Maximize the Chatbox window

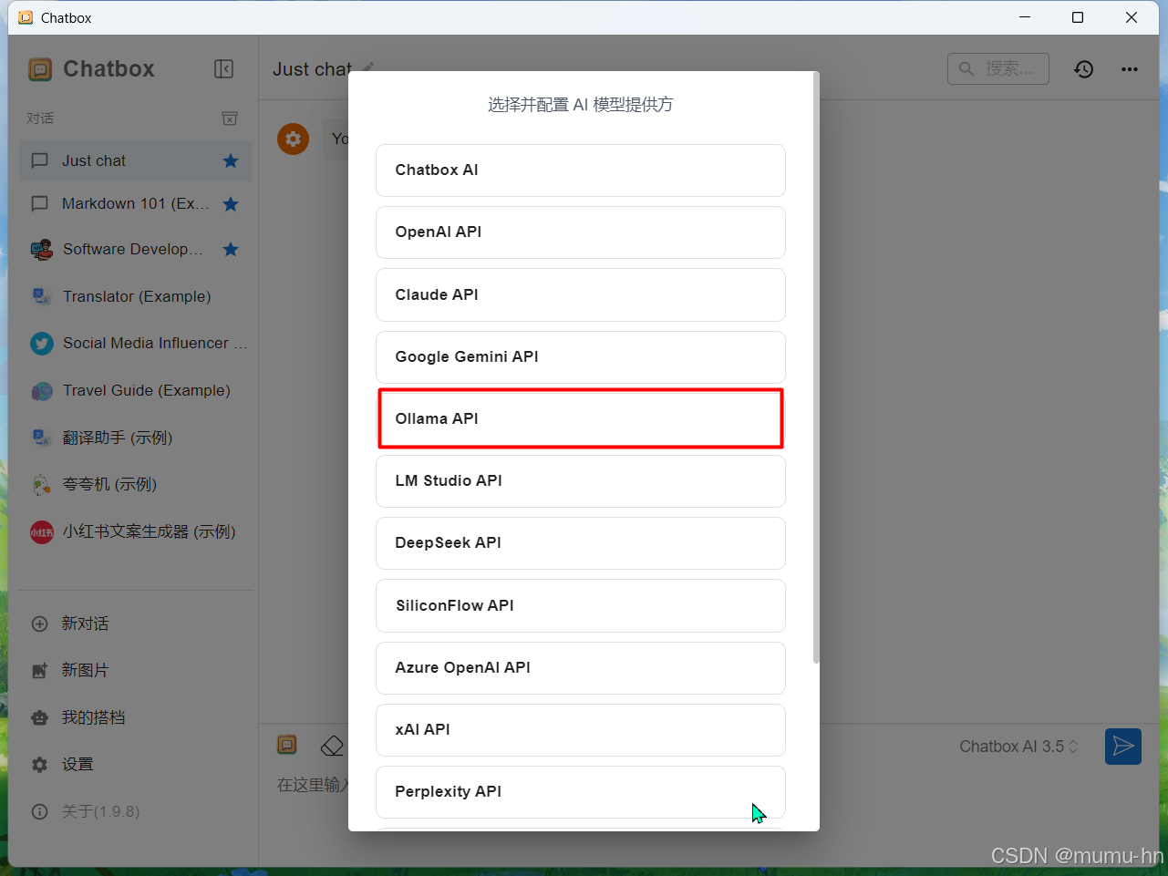(x=1078, y=17)
